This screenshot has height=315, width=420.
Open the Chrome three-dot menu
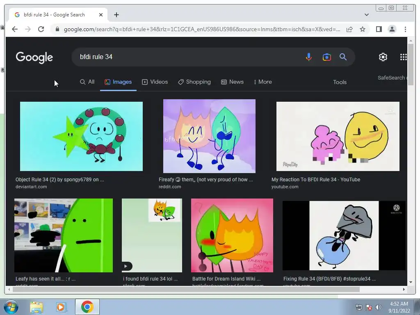[405, 29]
